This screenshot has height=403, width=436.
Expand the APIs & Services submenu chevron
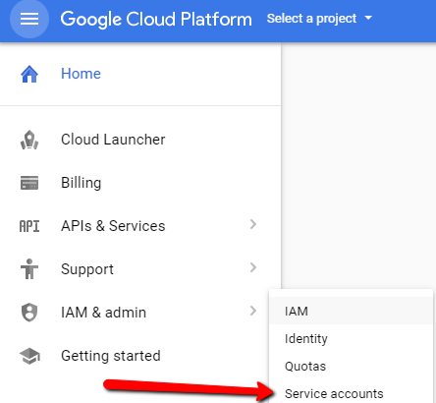pos(253,224)
